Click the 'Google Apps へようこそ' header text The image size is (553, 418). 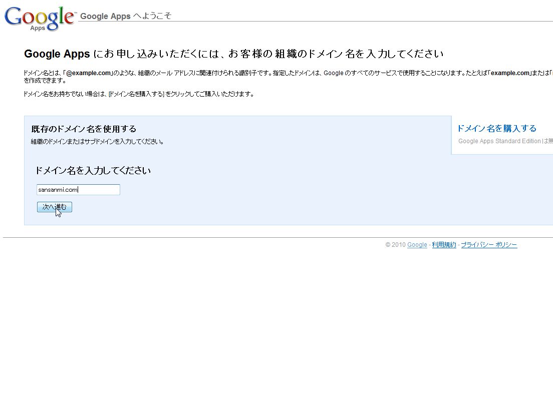(126, 16)
